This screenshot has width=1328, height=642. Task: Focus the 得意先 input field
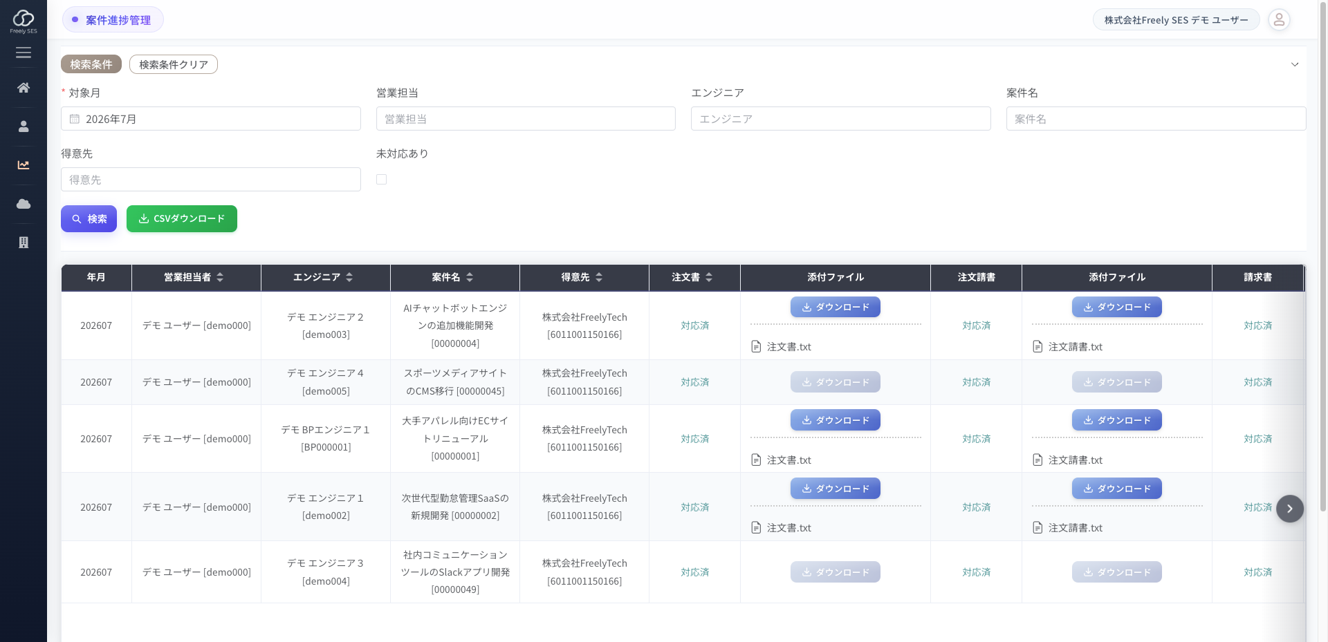click(211, 180)
